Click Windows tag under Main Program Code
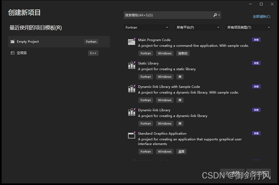 point(165,53)
